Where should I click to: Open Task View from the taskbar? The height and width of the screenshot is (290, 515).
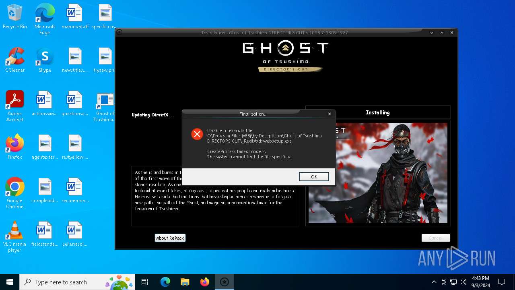click(145, 282)
